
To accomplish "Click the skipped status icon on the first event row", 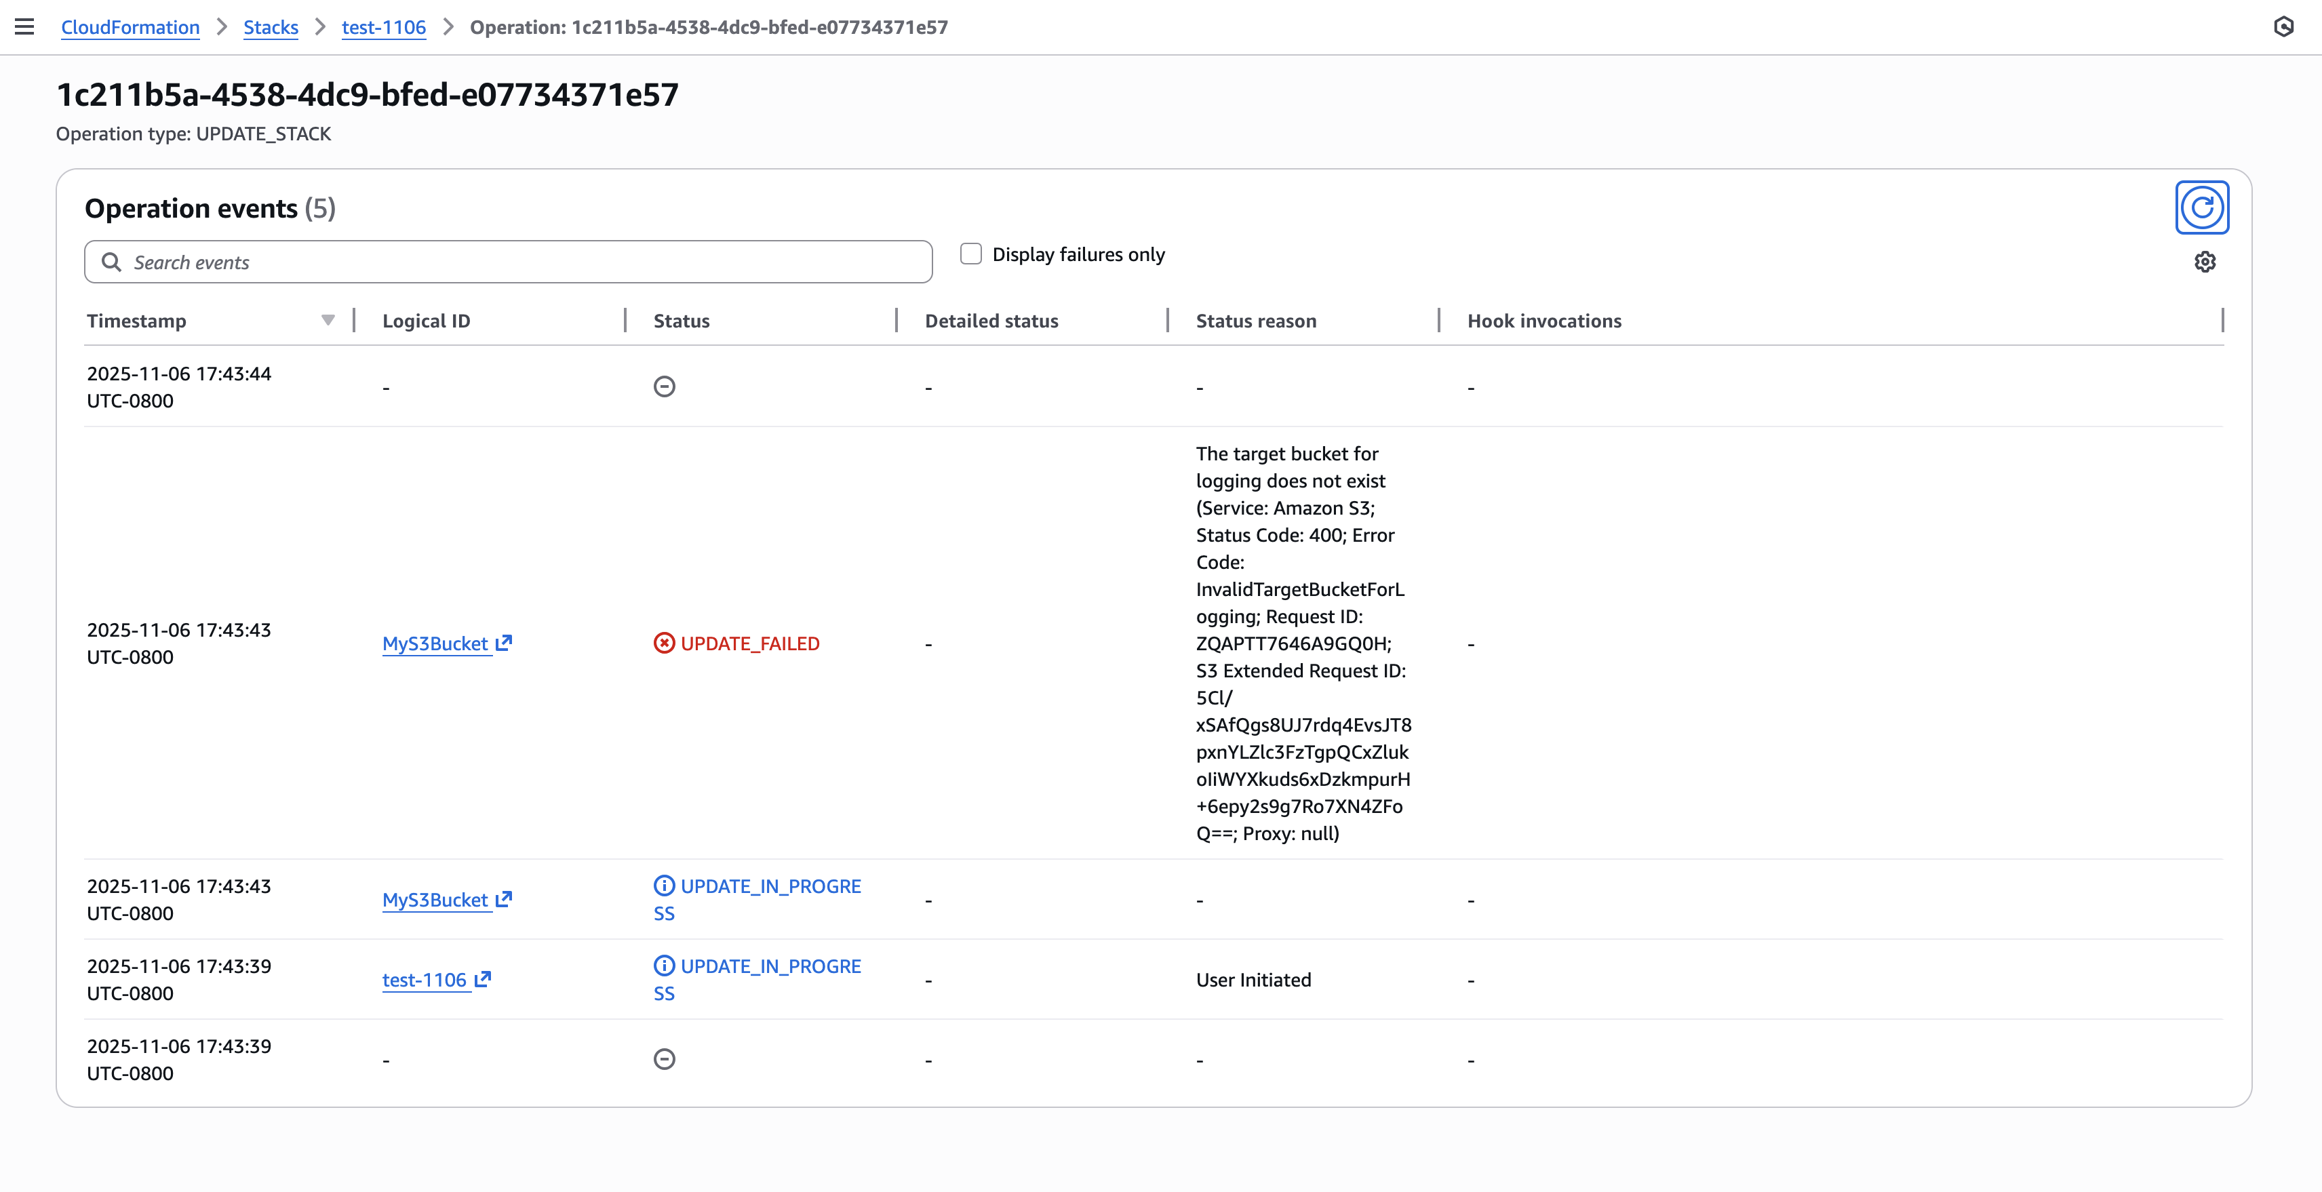I will pyautogui.click(x=665, y=386).
